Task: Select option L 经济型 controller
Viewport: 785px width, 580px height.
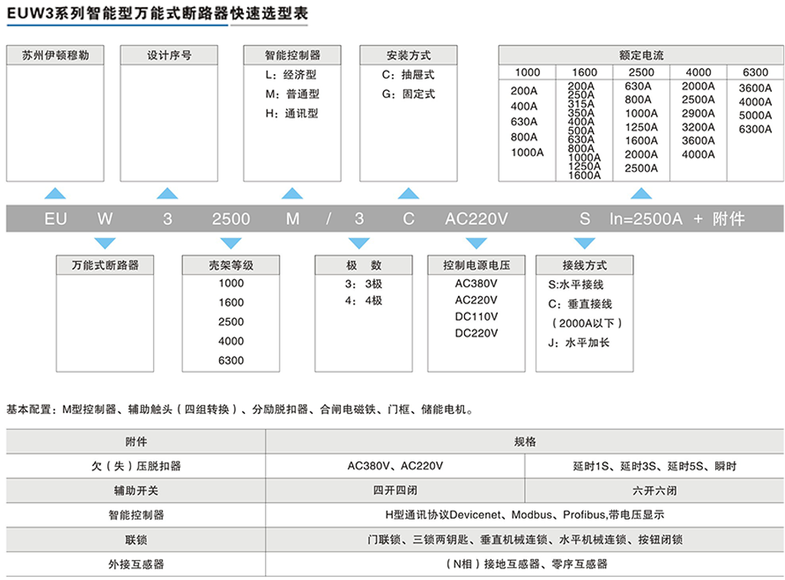Action: [290, 75]
